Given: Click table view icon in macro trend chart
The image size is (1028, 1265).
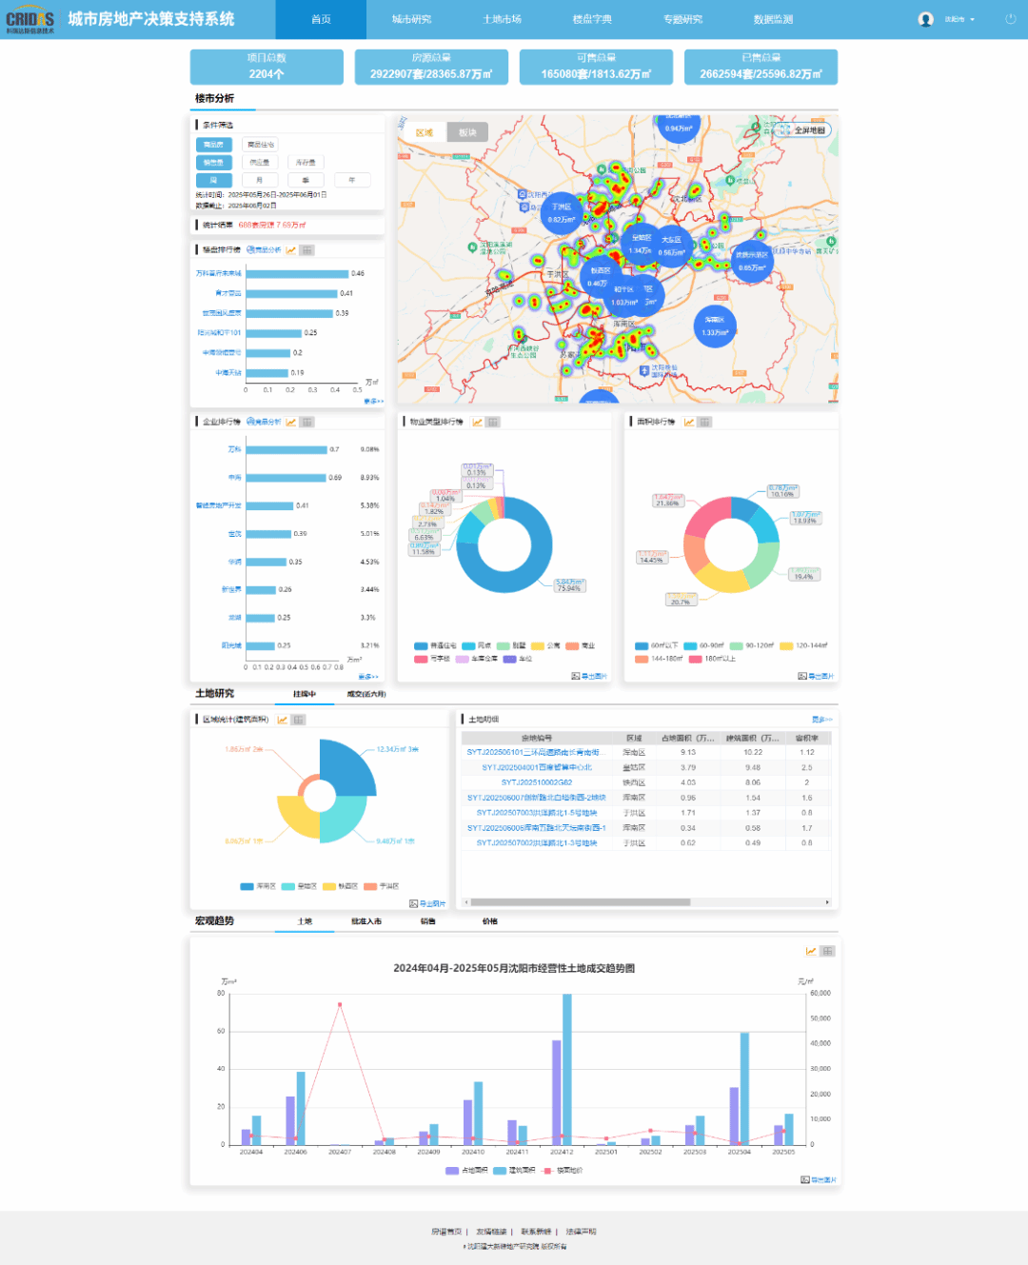Looking at the screenshot, I should tap(827, 951).
